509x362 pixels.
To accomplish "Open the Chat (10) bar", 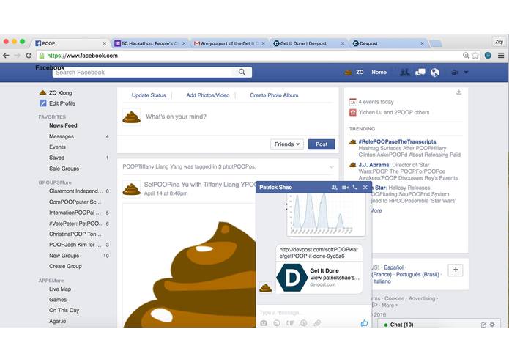I will [x=439, y=324].
